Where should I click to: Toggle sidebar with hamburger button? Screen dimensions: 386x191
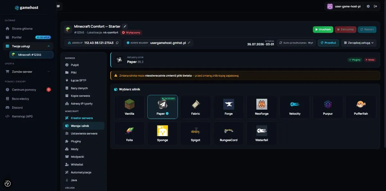coord(58,6)
